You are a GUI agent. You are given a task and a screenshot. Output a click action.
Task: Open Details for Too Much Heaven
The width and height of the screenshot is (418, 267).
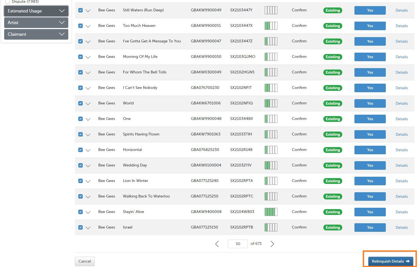[402, 26]
